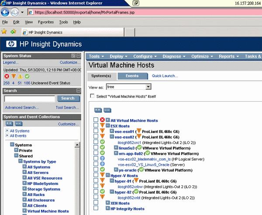Click inside the search text field
262x215 pixels.
(30, 99)
